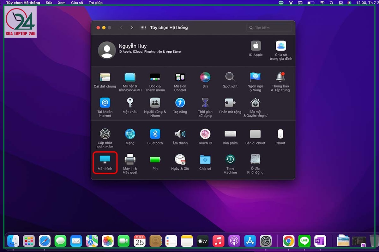The height and width of the screenshot is (252, 379).
Task: Open Trợ năng accessibility pane
Action: (180, 106)
